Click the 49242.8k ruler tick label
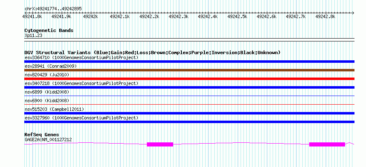 coord(325,16)
